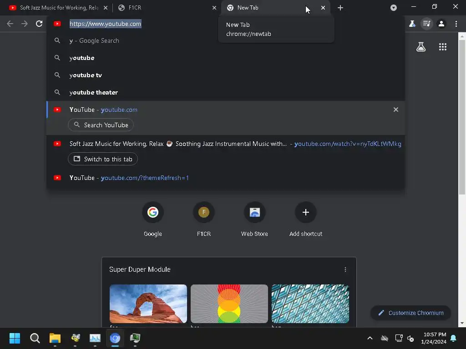Viewport: 466px width, 349px height.
Task: Open the tab search dropdown arrow
Action: 394,8
